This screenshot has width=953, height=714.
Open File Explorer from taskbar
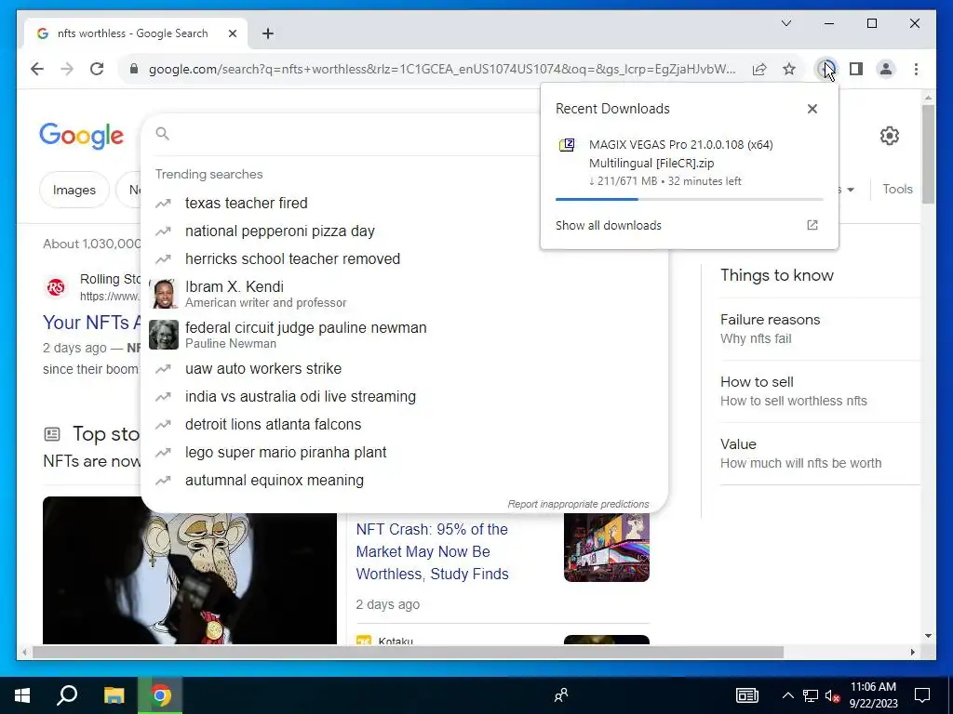click(x=114, y=695)
